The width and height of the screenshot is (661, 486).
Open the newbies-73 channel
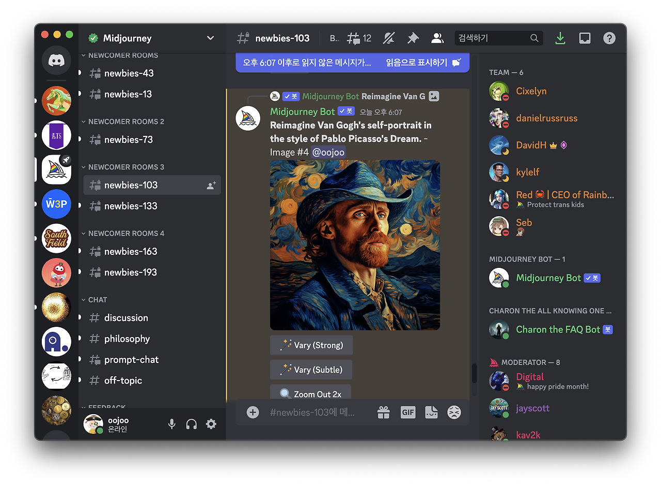152,140
